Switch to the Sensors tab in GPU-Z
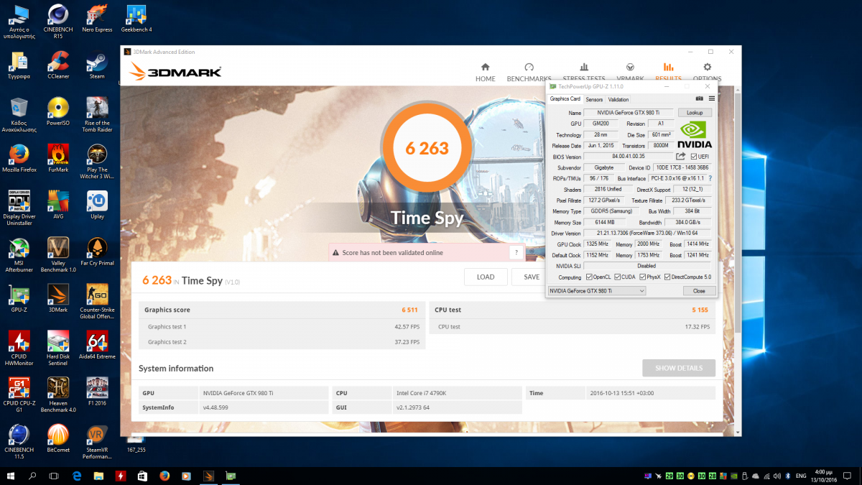Screen dimensions: 862x485 tap(594, 99)
